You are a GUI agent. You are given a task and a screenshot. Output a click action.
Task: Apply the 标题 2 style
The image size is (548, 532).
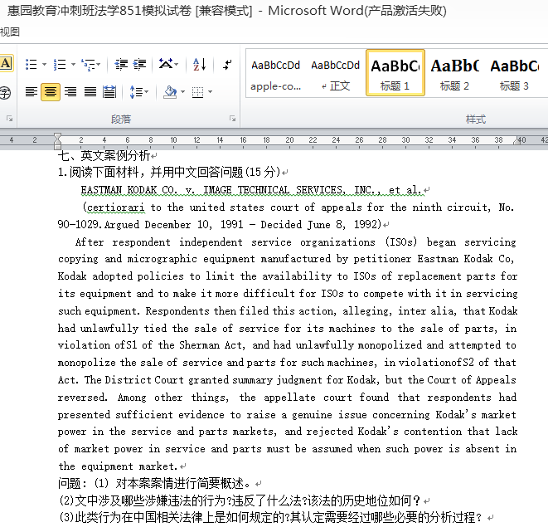(x=454, y=73)
